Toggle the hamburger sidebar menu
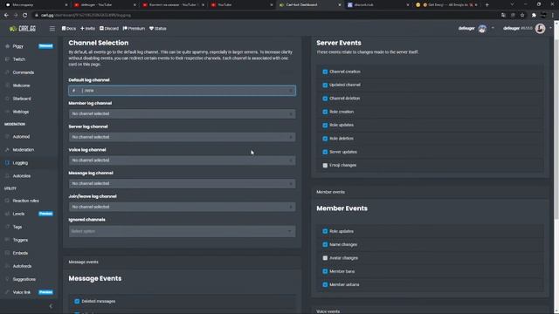 [52, 29]
